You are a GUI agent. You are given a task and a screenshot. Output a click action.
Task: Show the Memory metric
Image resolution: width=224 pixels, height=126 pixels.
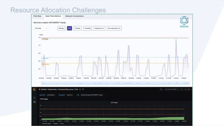tap(62, 28)
